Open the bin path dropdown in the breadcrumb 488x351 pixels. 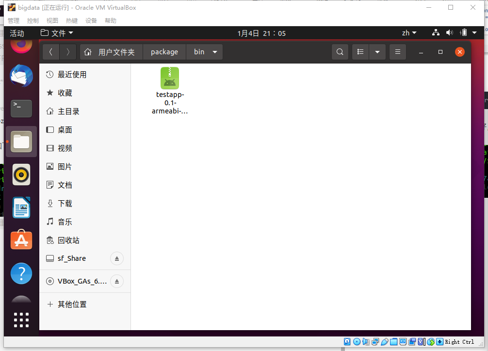(x=214, y=52)
